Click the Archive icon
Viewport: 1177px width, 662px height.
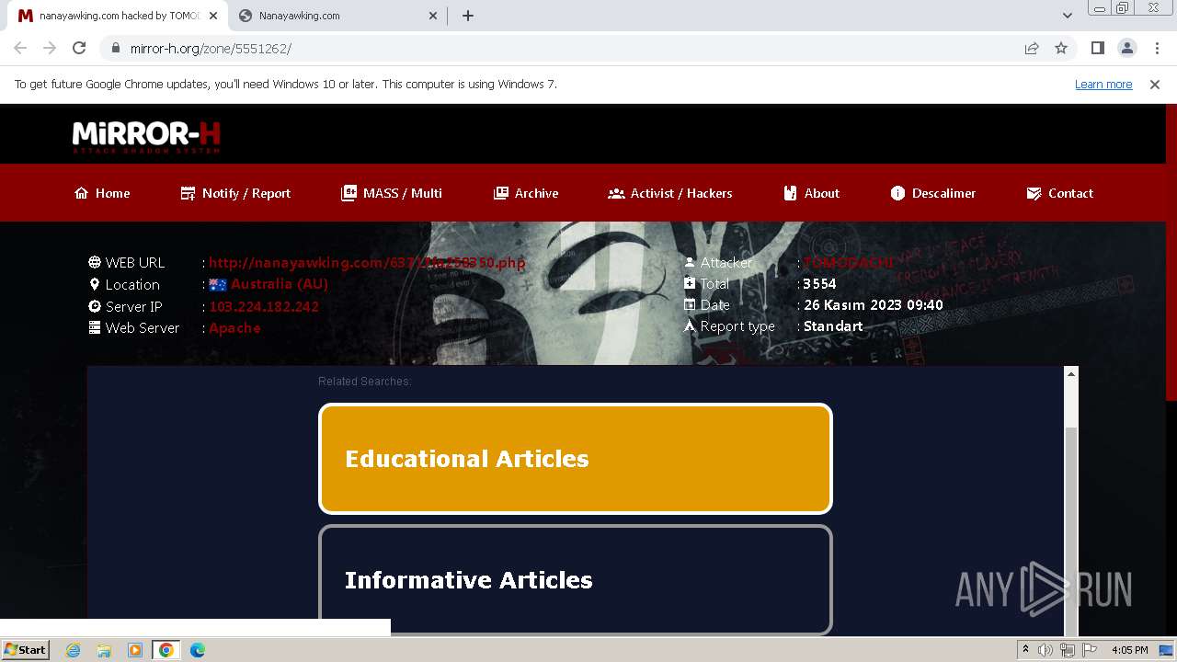pyautogui.click(x=500, y=193)
